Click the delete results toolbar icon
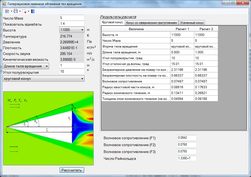Image resolution: width=251 pixels, height=177 pixels. pos(24,11)
